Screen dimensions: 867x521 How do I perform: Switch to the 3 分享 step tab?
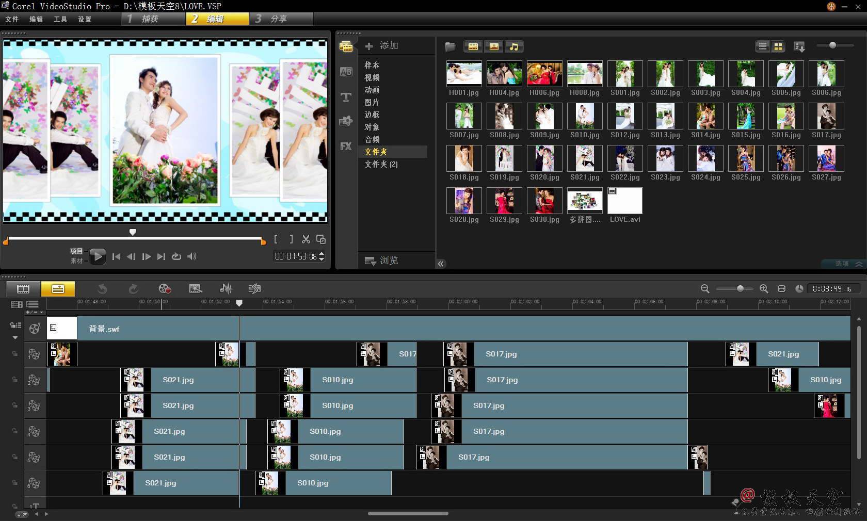(x=282, y=19)
